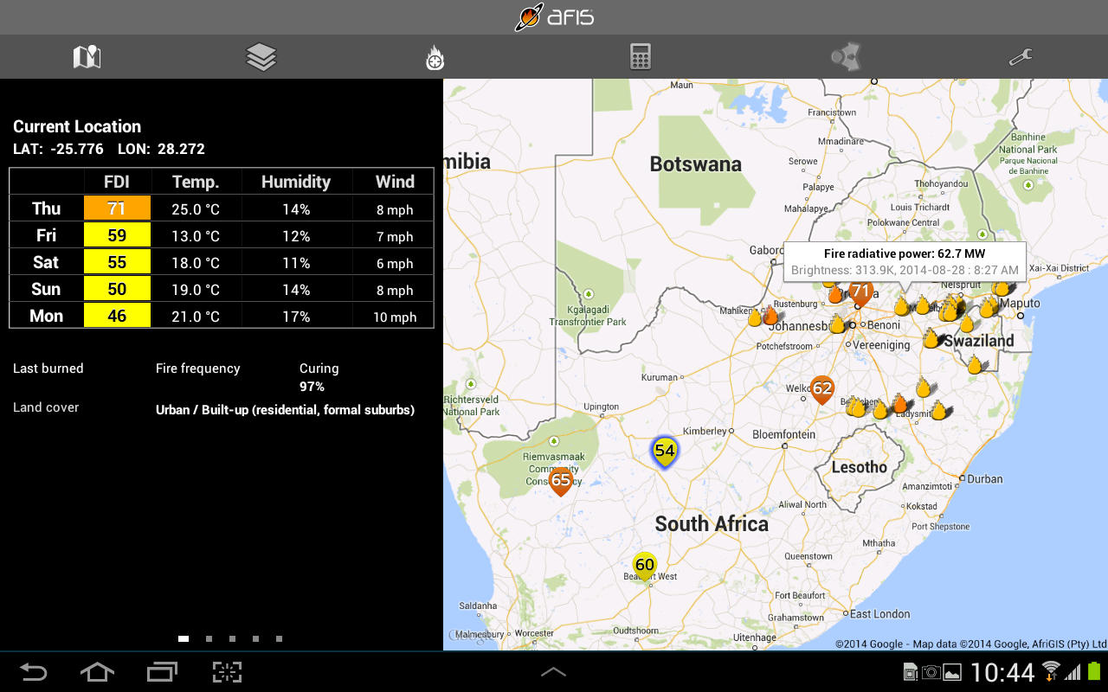Screen dimensions: 1108x692
Task: Select the fire location target icon
Action: click(435, 58)
